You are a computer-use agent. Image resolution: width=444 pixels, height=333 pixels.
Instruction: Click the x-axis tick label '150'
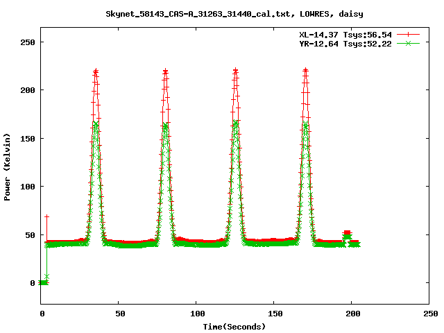pyautogui.click(x=275, y=314)
